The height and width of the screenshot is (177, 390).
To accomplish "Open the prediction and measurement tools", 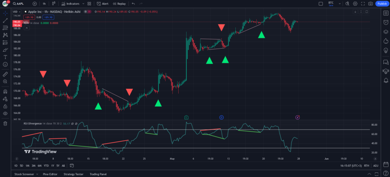I will coord(5,43).
